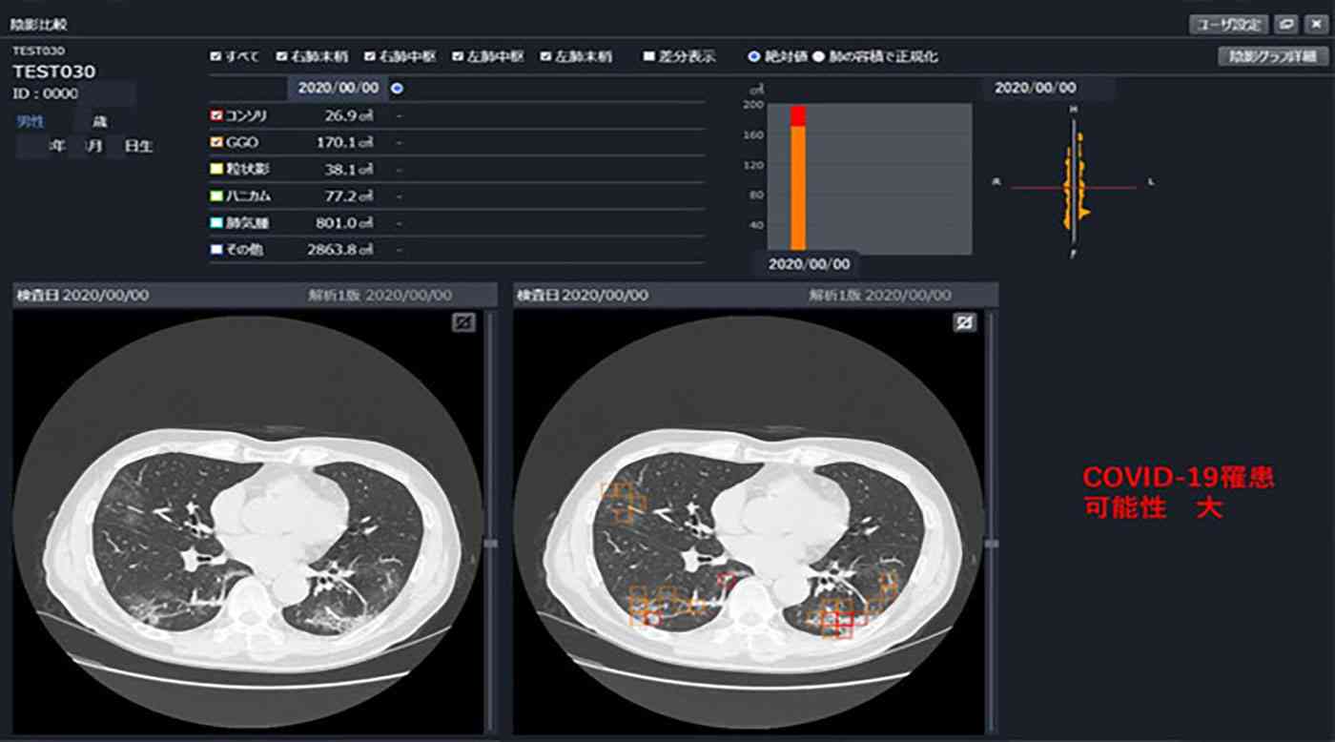Click the 2020/00/00 label under bar chart

click(x=807, y=264)
